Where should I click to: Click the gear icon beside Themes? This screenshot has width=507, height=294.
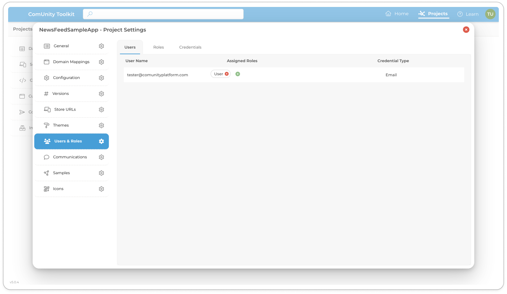(101, 126)
